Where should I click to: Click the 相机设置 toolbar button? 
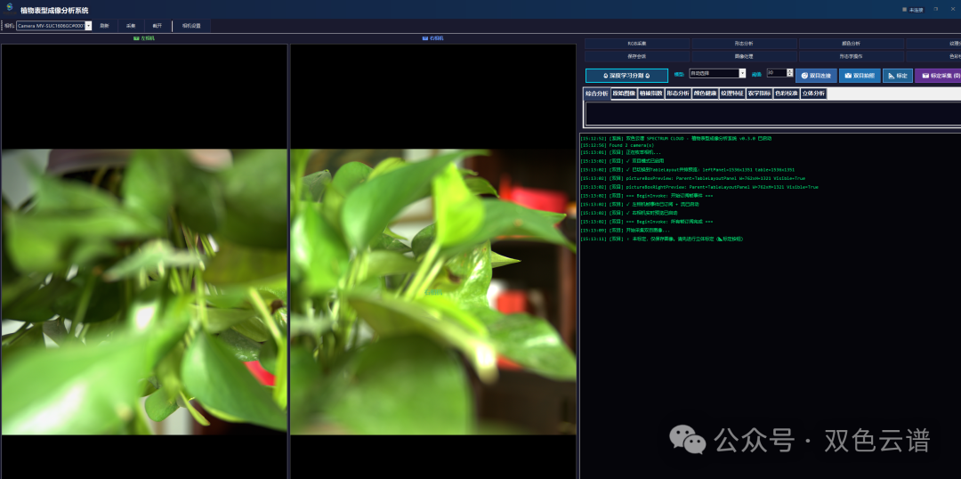(x=191, y=26)
